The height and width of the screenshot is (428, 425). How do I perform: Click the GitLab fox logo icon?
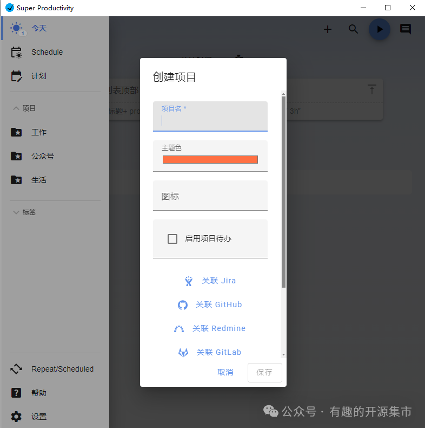coord(183,352)
